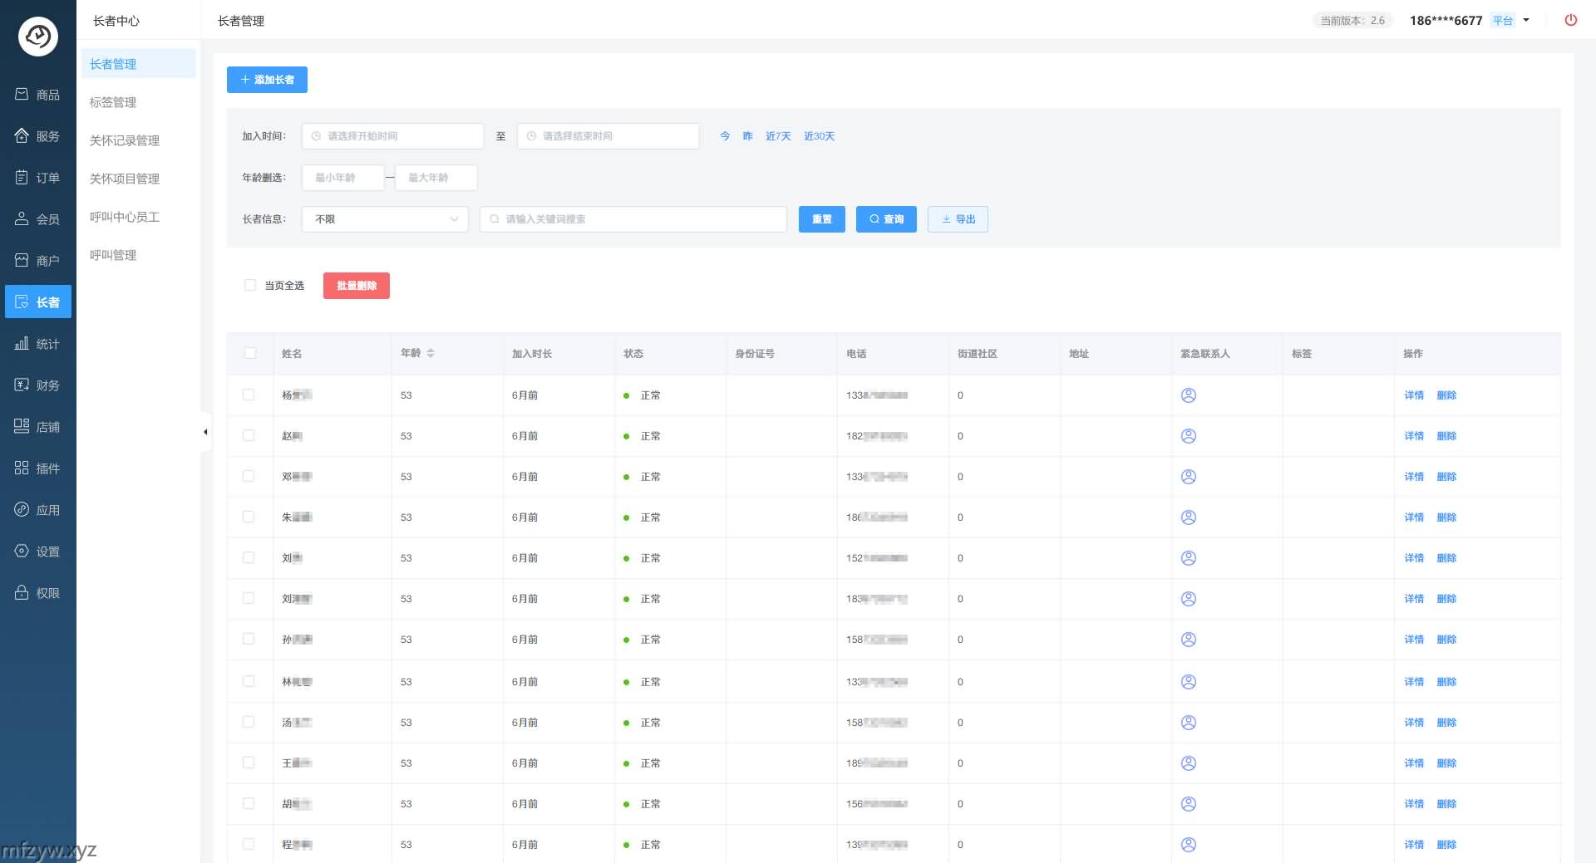This screenshot has height=863, width=1596.
Task: Open the account dropdown arrow beside 平台
Action: (1526, 20)
